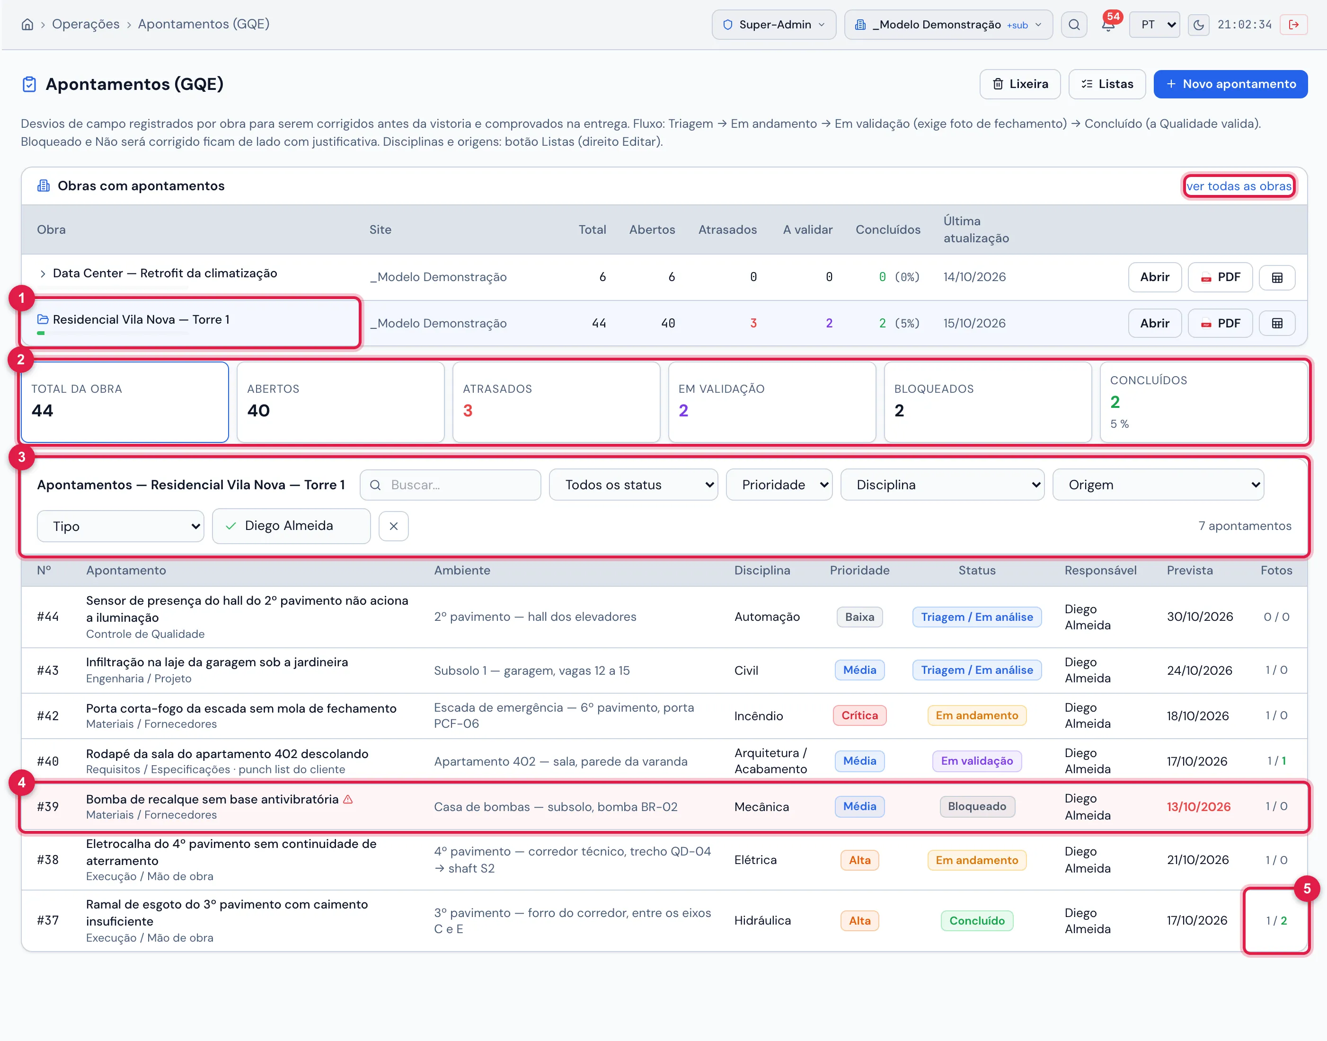This screenshot has width=1327, height=1041.
Task: Open the Lixeira trash button
Action: (1020, 84)
